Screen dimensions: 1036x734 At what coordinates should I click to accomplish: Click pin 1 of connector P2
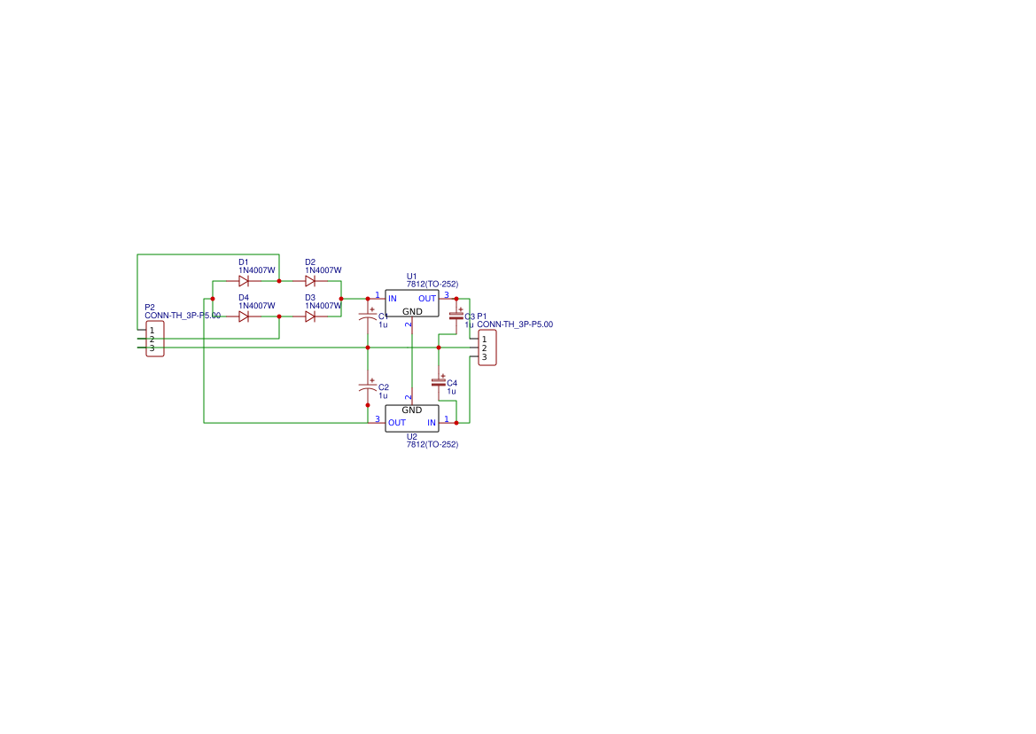(x=152, y=331)
